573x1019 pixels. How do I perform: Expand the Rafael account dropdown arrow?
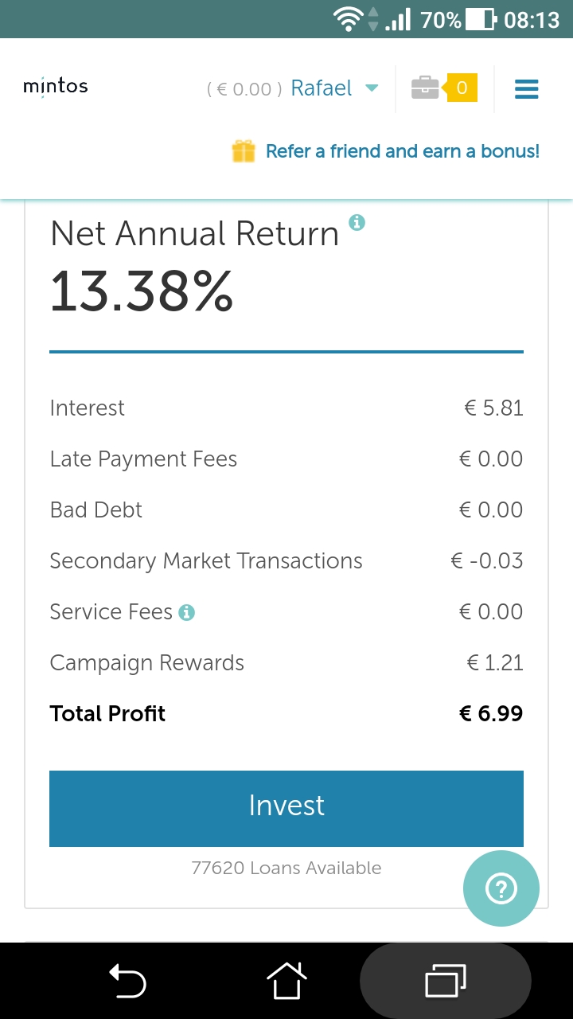[372, 88]
